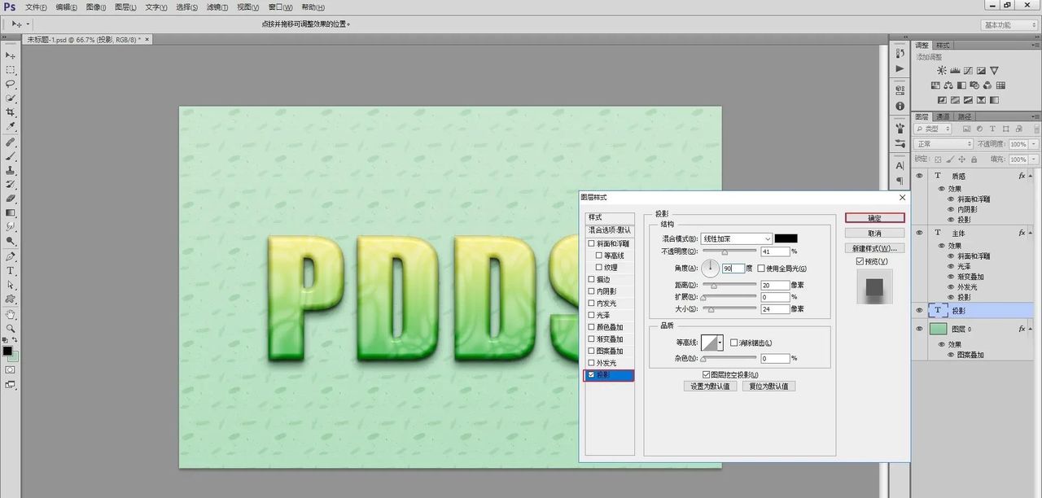Screen dimensions: 1042x498
Task: Click the 新建样式 button
Action: pyautogui.click(x=874, y=248)
